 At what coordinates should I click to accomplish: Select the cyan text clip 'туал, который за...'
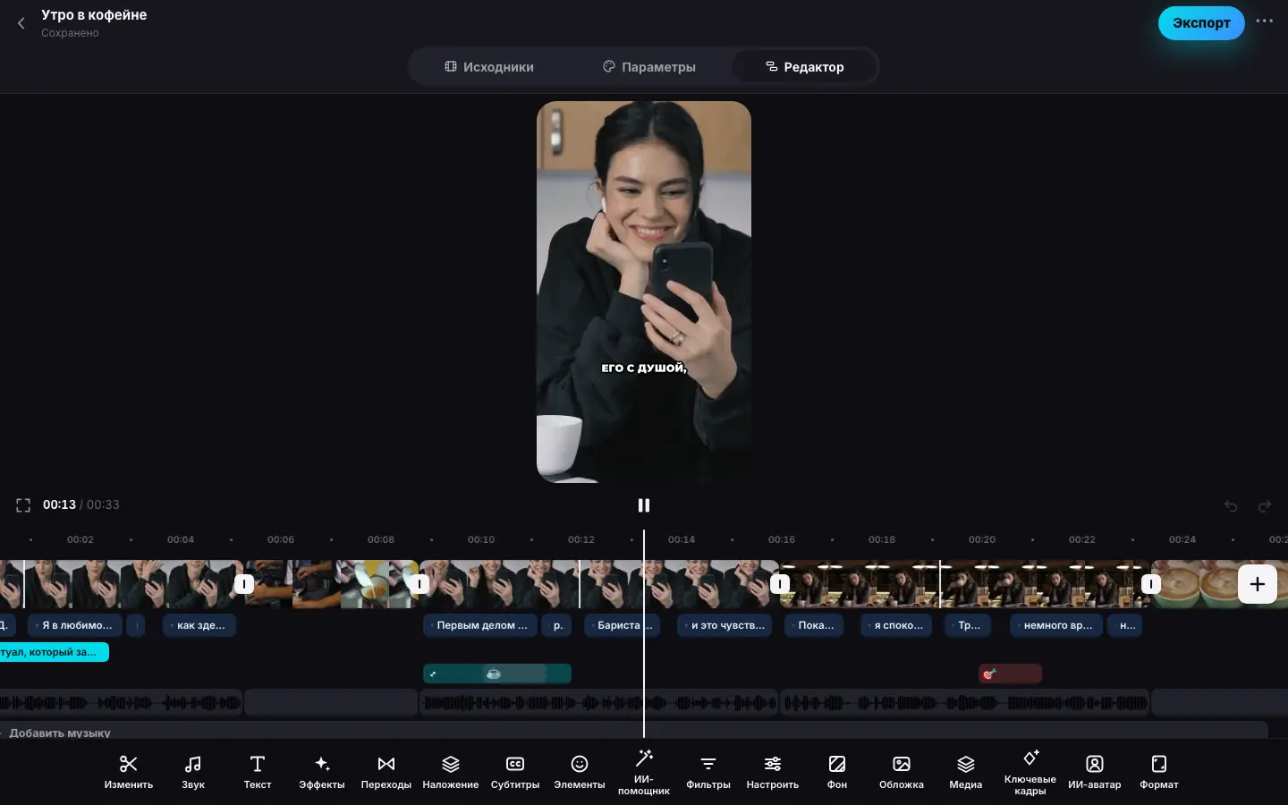54,652
